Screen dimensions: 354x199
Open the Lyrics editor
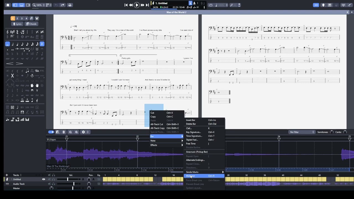[17, 24]
